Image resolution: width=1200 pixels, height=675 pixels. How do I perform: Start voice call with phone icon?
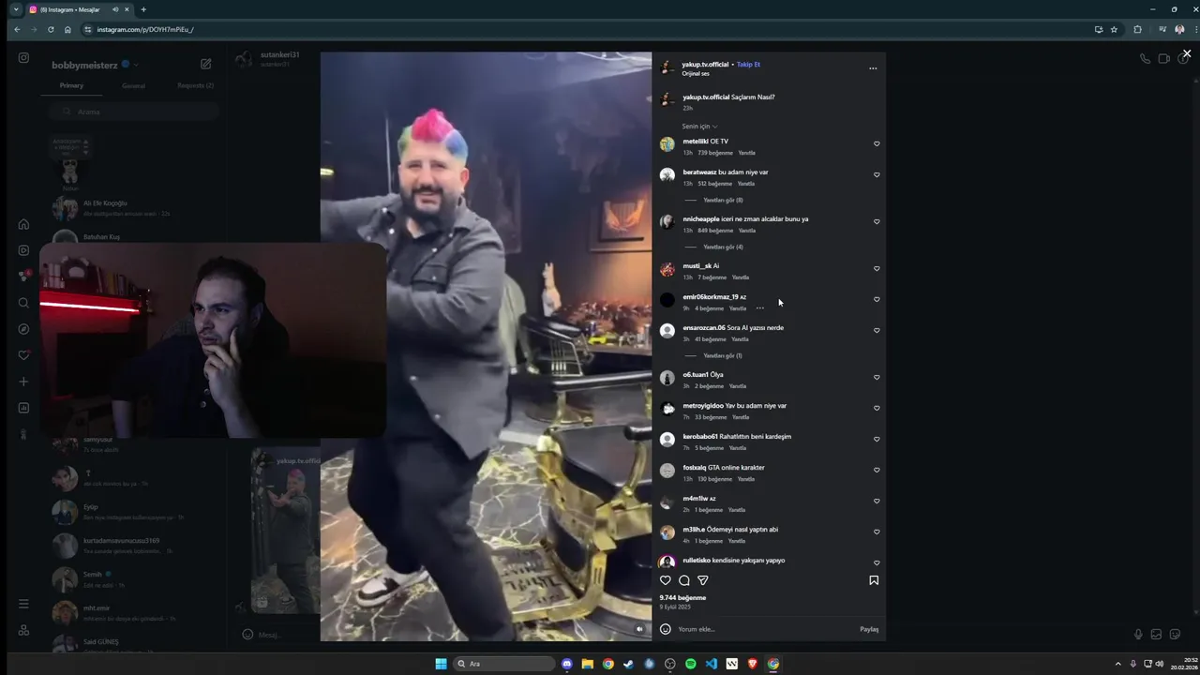[x=1145, y=58]
